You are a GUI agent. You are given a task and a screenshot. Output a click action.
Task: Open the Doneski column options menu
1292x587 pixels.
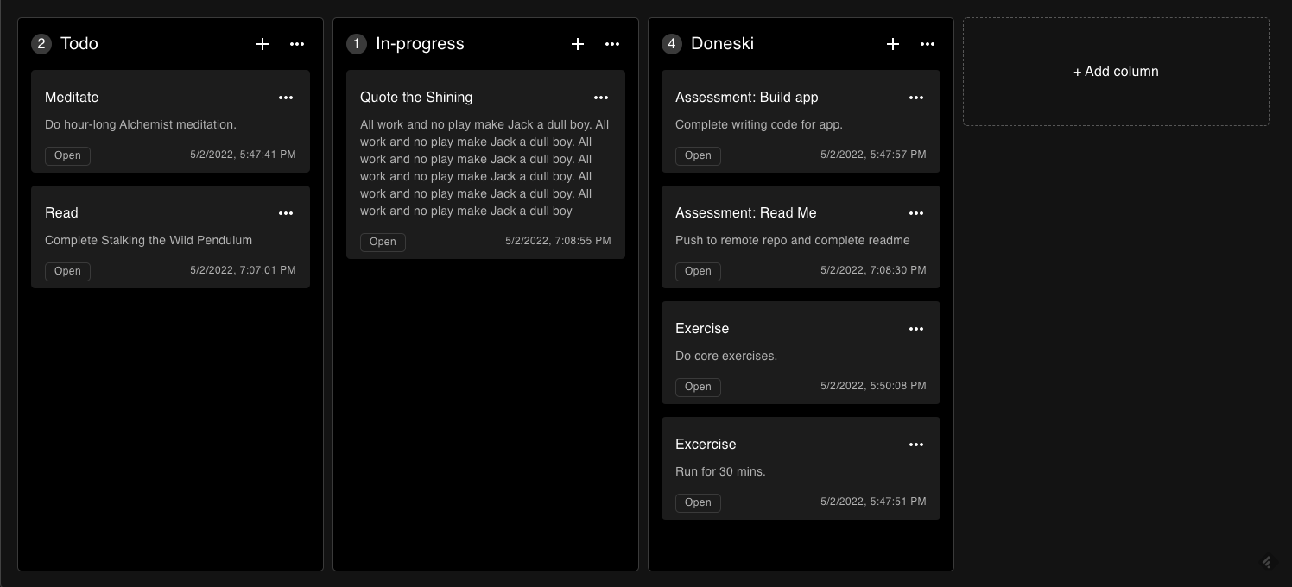pyautogui.click(x=928, y=44)
